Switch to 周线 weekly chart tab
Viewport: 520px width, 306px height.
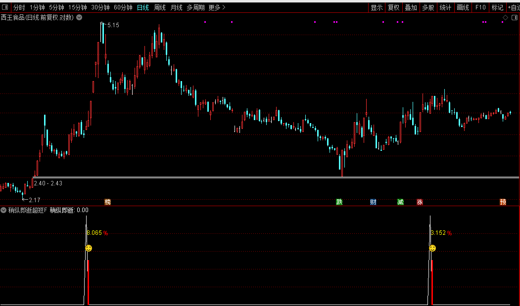click(x=159, y=7)
